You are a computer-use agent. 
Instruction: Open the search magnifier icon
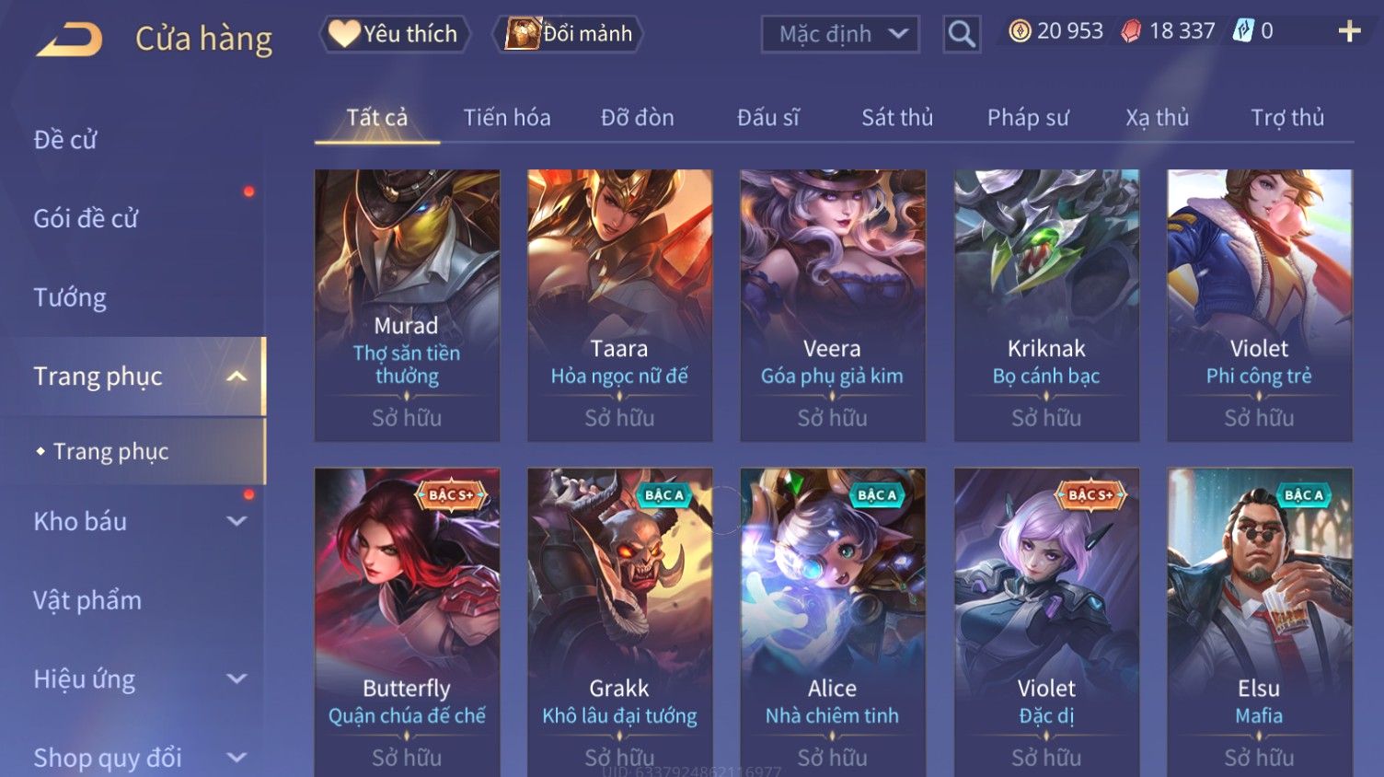coord(962,35)
